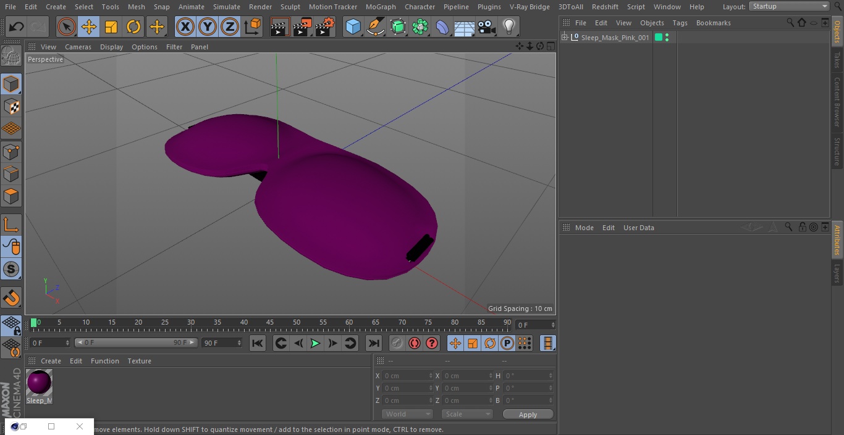Click the Apply button
The width and height of the screenshot is (844, 435).
[528, 415]
